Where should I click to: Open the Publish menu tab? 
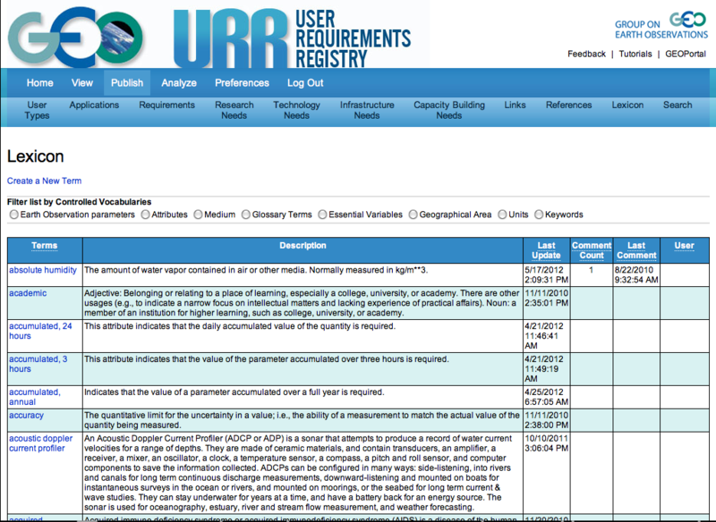[x=127, y=83]
